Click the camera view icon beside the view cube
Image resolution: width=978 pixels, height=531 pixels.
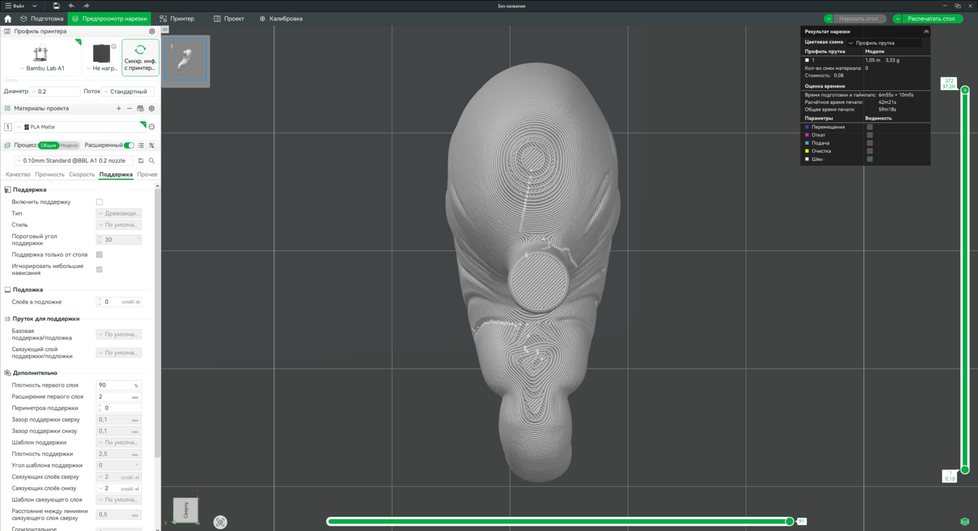click(220, 522)
